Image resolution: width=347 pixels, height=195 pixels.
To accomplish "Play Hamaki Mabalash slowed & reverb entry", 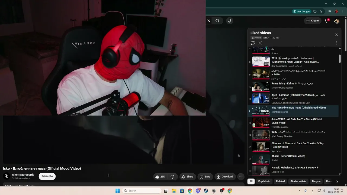I will [x=294, y=170].
